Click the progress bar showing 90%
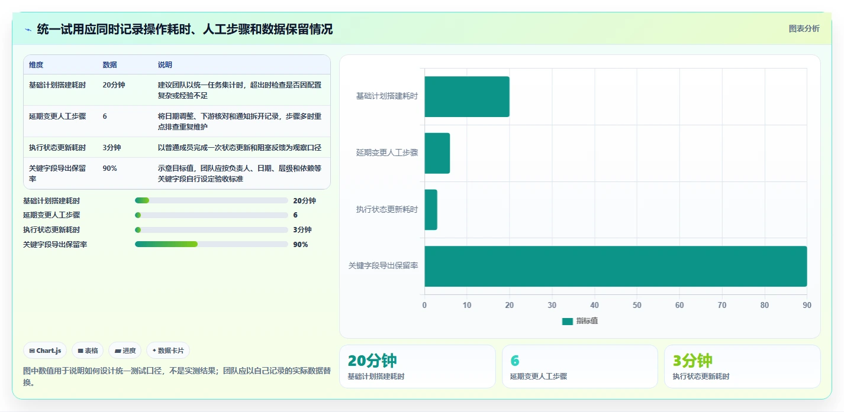Image resolution: width=844 pixels, height=412 pixels. tap(211, 244)
